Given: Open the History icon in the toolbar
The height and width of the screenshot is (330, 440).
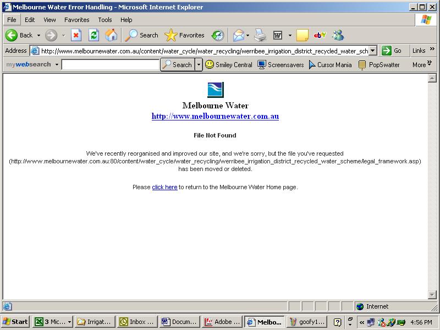Looking at the screenshot, I should tap(218, 35).
